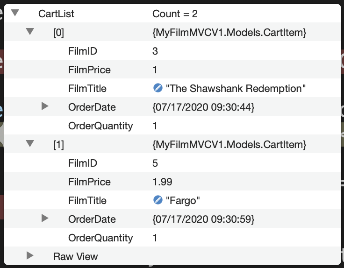Expand the Raw View node

30,256
